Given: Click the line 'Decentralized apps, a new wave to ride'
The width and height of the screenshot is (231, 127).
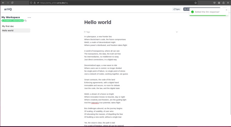Looking at the screenshot, I should [101, 65].
